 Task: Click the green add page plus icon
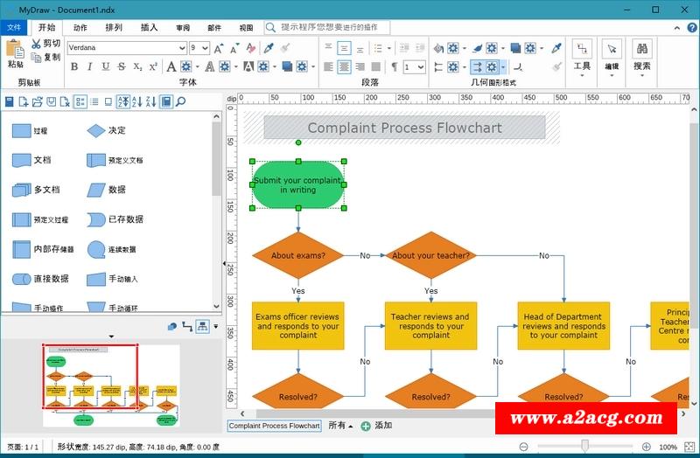point(366,426)
